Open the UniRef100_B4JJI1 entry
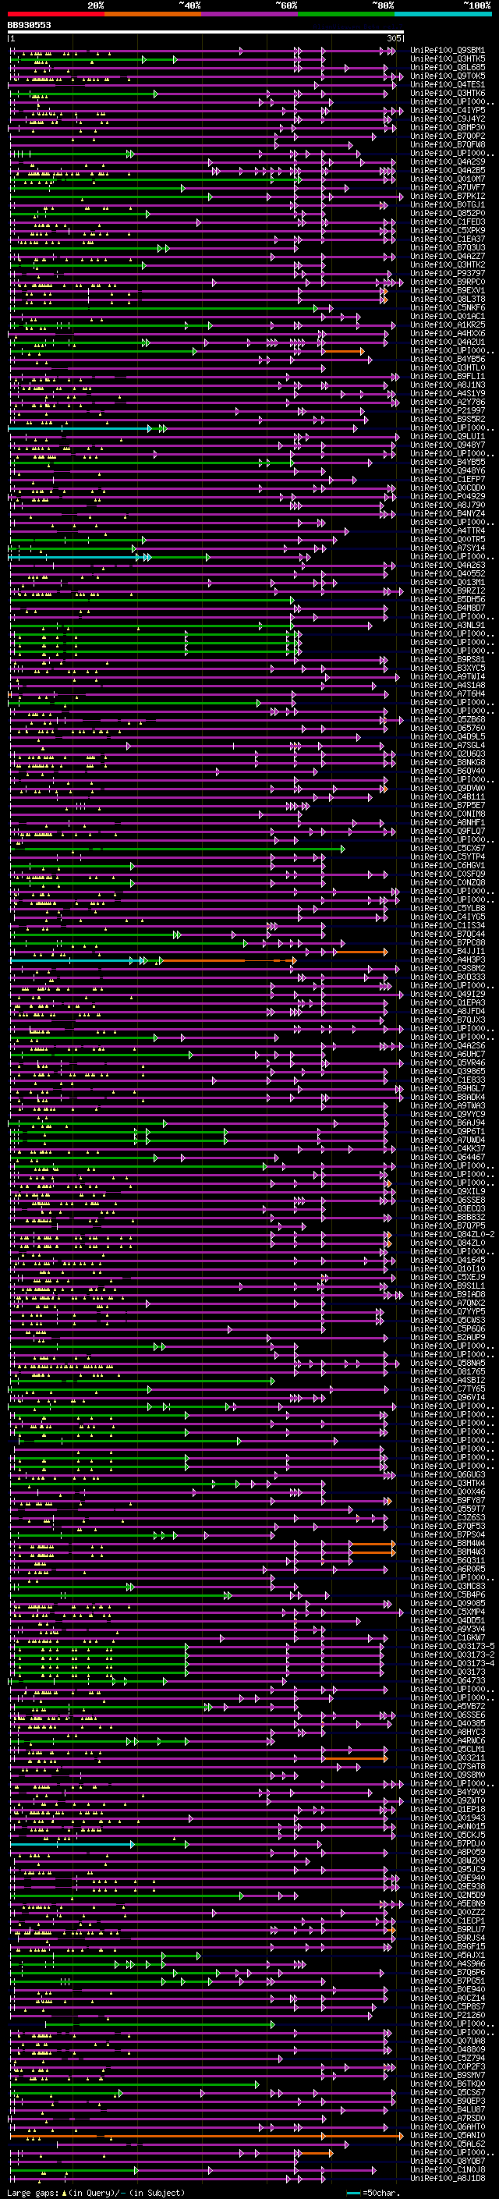 [x=448, y=951]
